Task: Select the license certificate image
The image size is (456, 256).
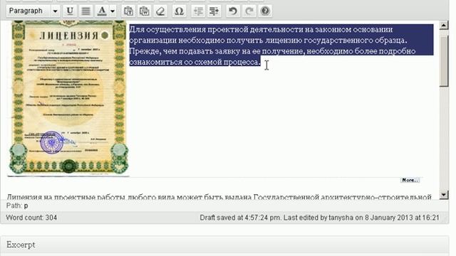Action: pos(68,98)
